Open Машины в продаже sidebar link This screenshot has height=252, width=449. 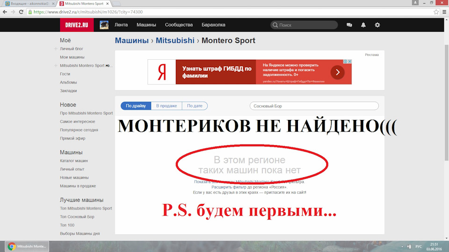click(78, 186)
